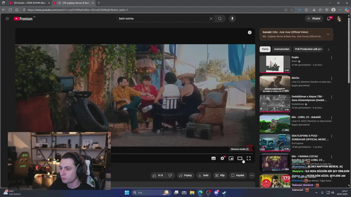Open the system volume speaker icon
This screenshot has height=197, width=351.
point(333,193)
